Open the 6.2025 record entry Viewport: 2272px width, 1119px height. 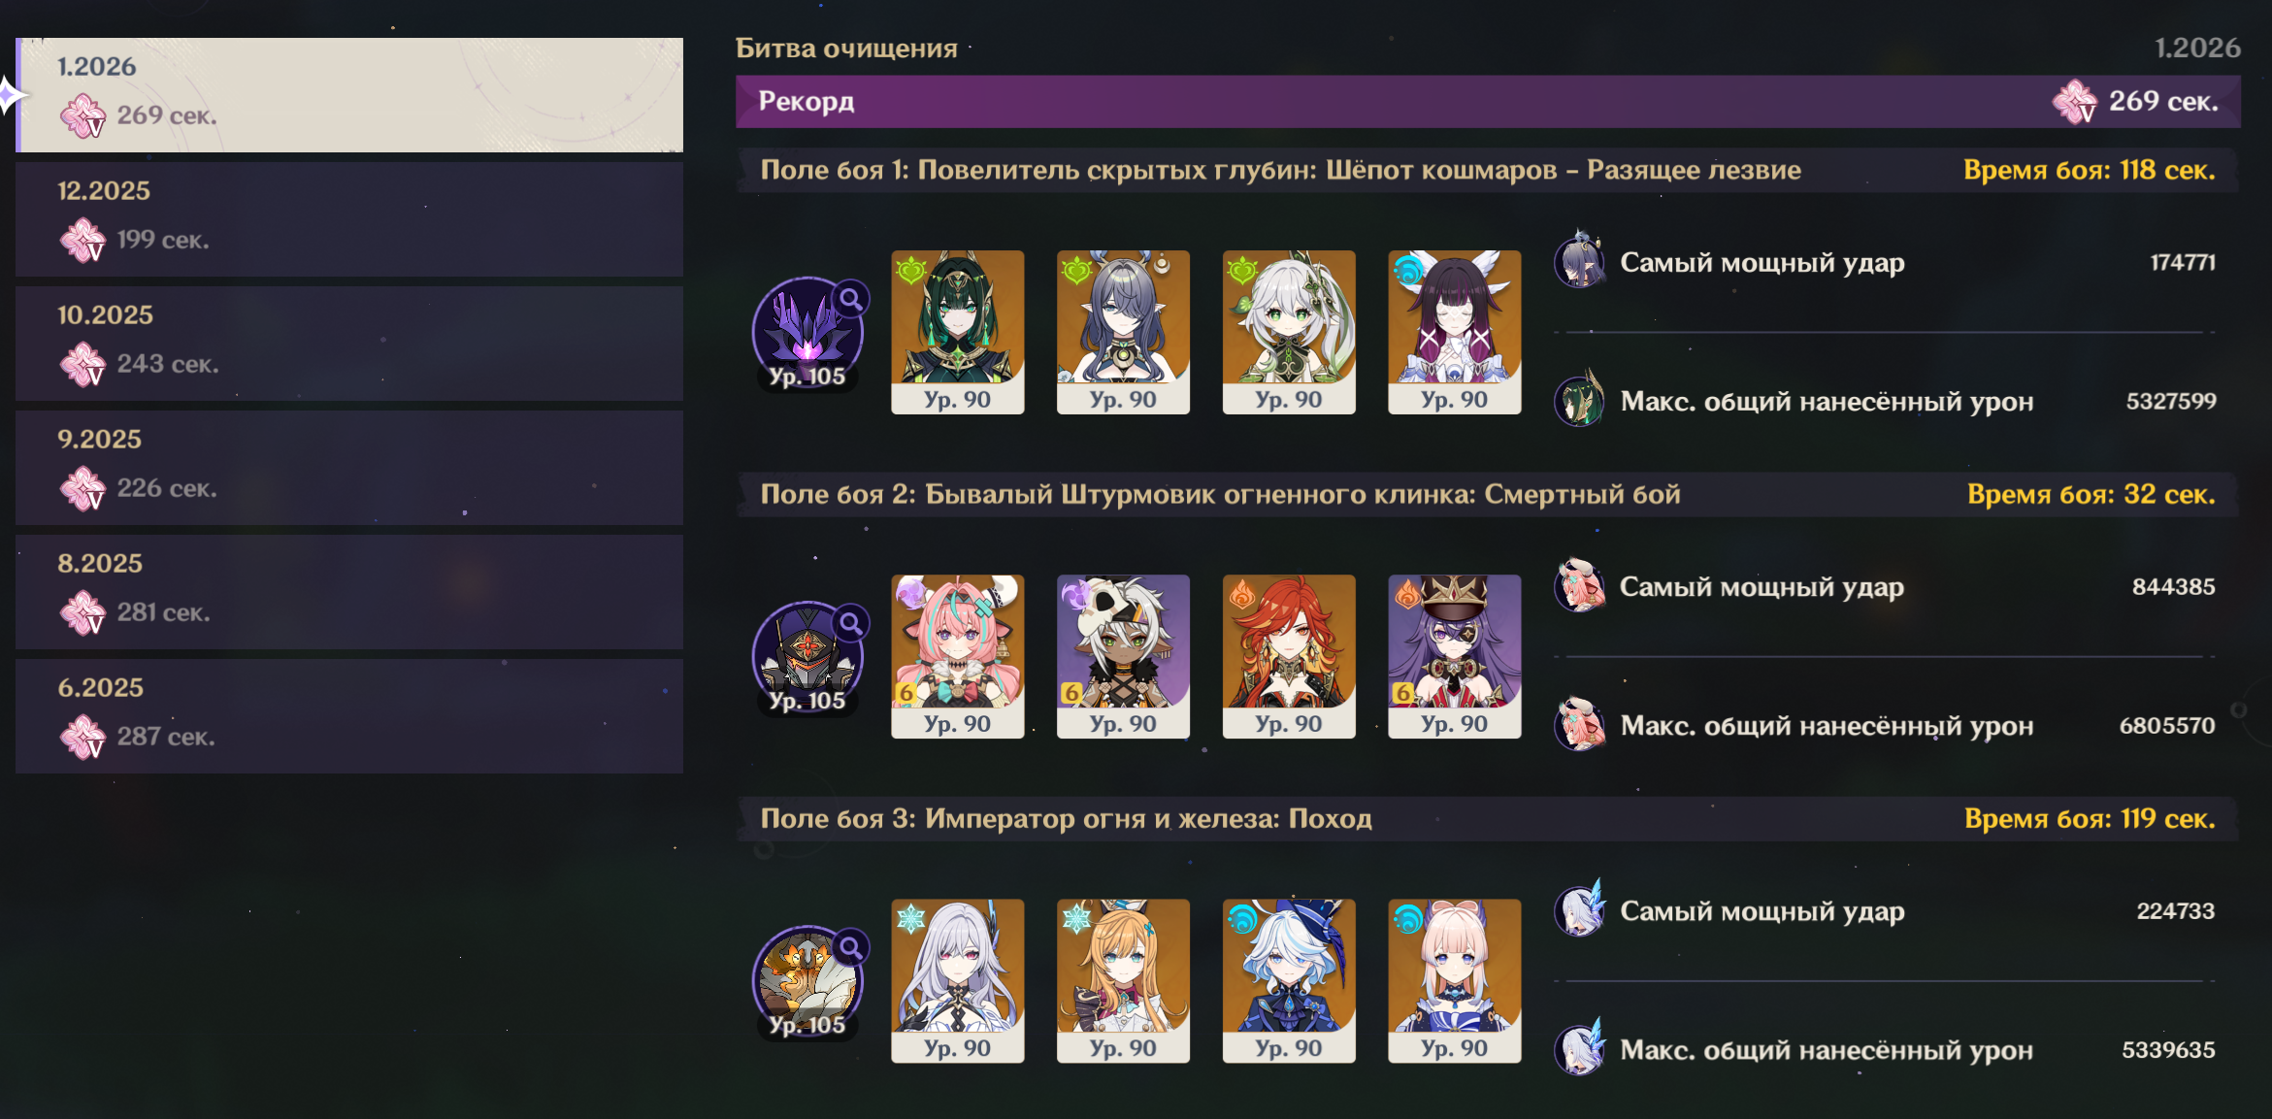[349, 716]
